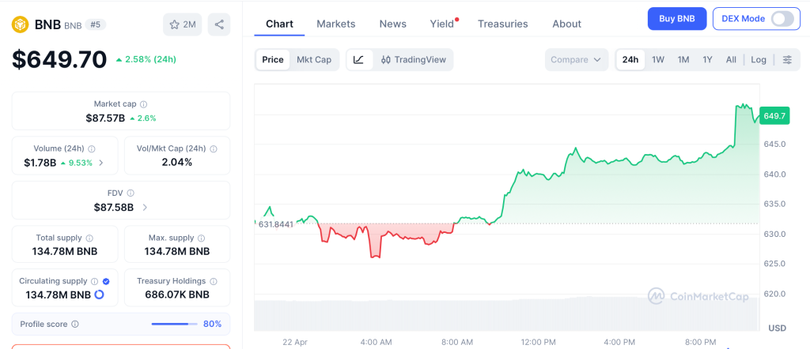Screen dimensions: 810x349
Task: Click info icon next to Profile score
Action: pyautogui.click(x=75, y=324)
